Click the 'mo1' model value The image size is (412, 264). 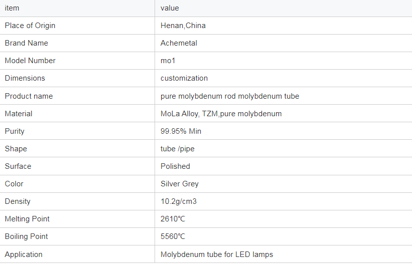[x=168, y=61]
